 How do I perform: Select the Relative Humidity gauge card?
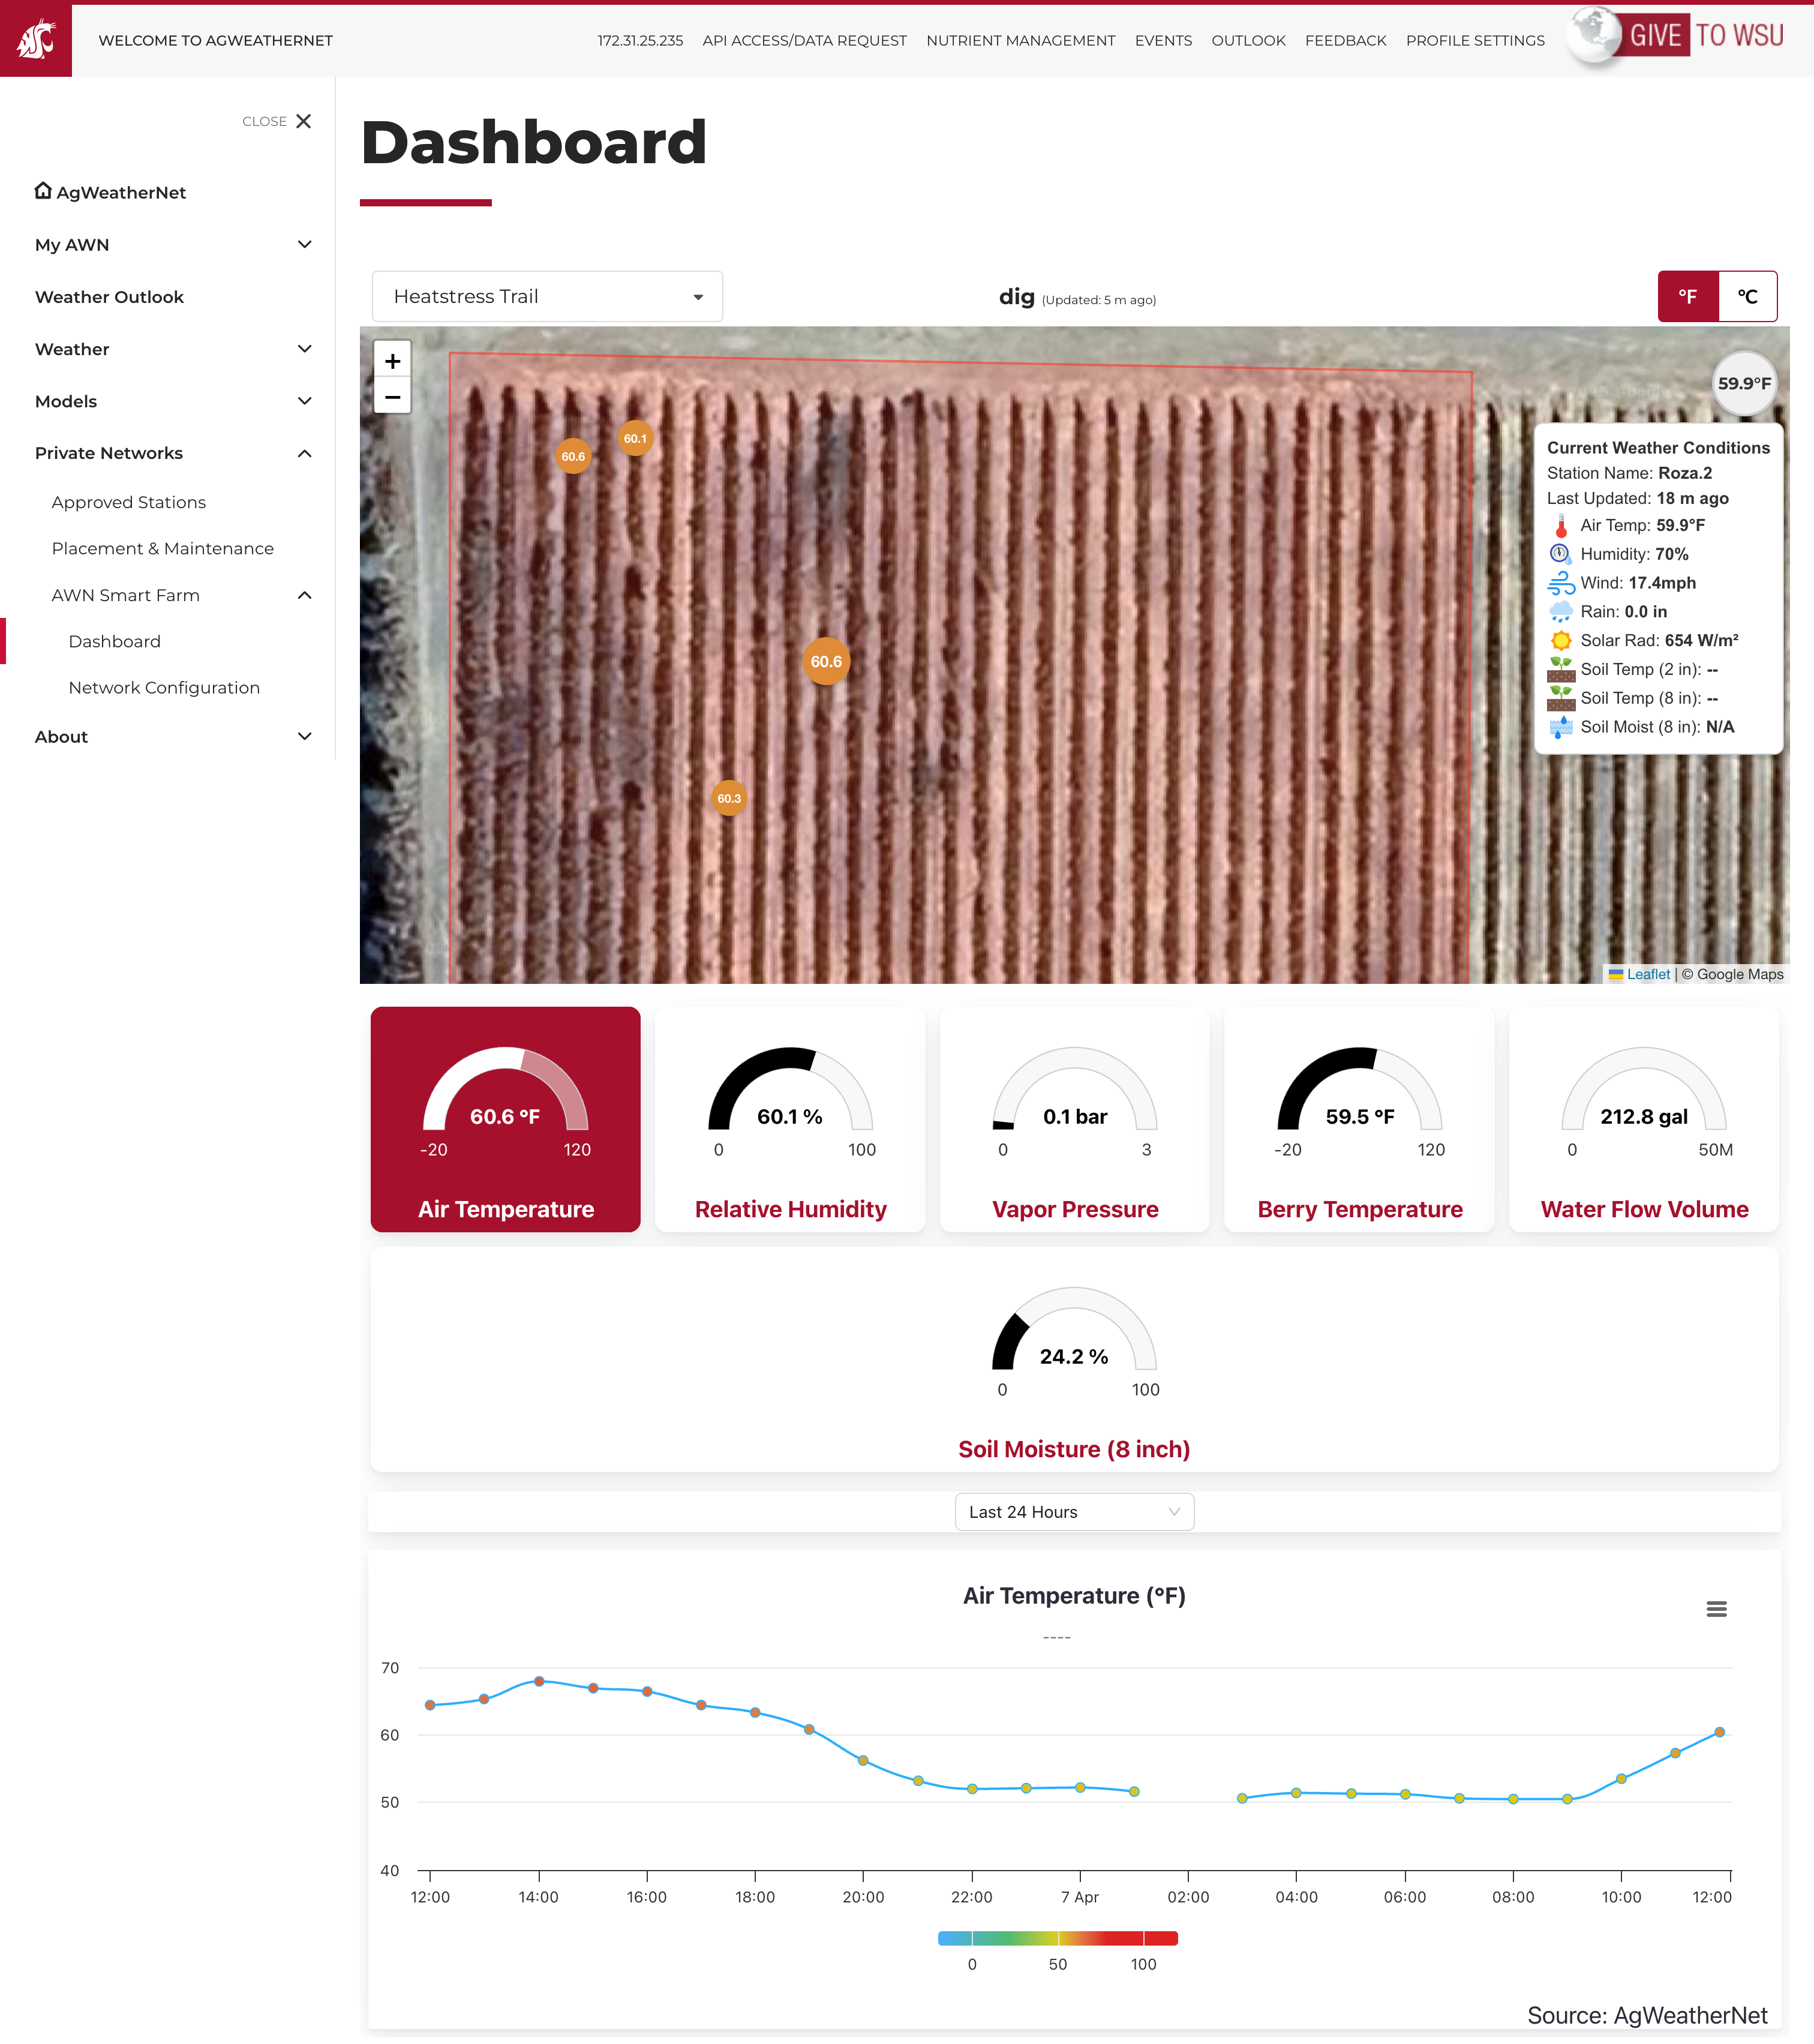coord(790,1119)
